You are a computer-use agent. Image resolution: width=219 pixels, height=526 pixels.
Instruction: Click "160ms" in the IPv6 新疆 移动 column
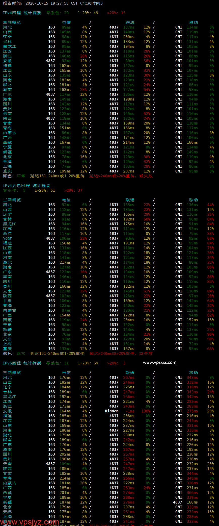pos(192,502)
